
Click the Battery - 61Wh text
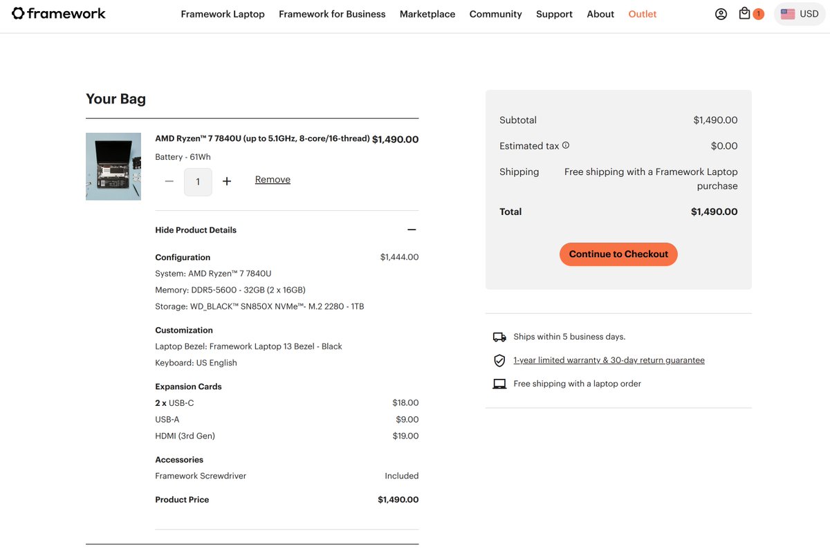tap(183, 157)
